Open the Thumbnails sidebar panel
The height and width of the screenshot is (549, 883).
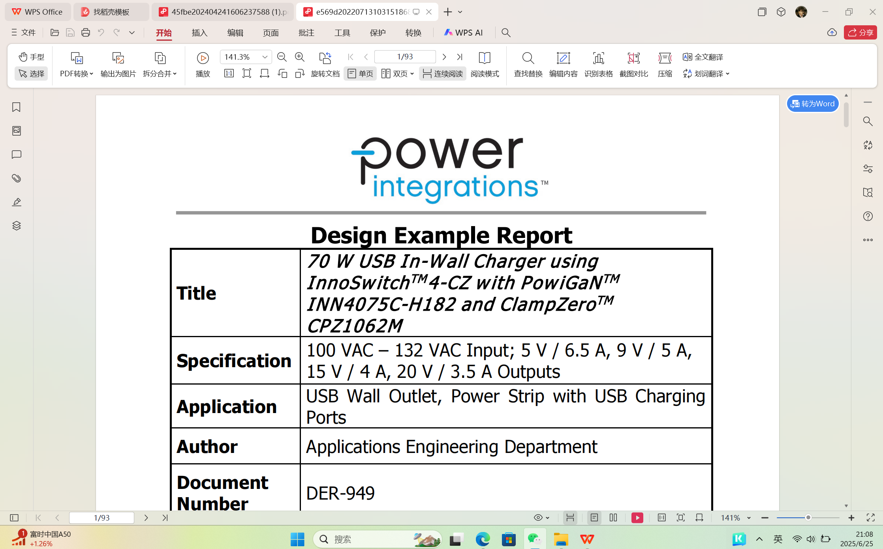(x=16, y=131)
